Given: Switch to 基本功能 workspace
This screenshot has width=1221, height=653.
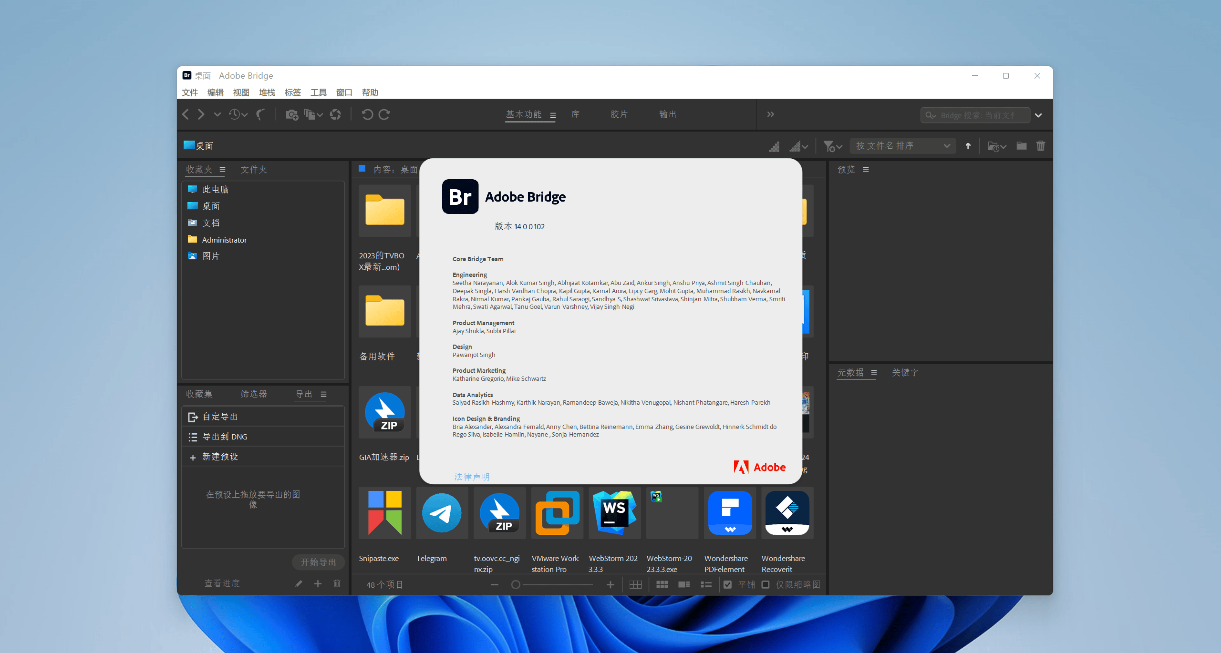Looking at the screenshot, I should tap(524, 114).
